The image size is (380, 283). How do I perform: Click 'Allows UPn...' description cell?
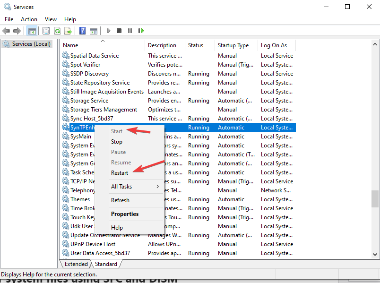coord(164,244)
